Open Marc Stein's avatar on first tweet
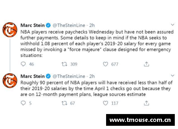This screenshot has width=178, height=129. 10,30
